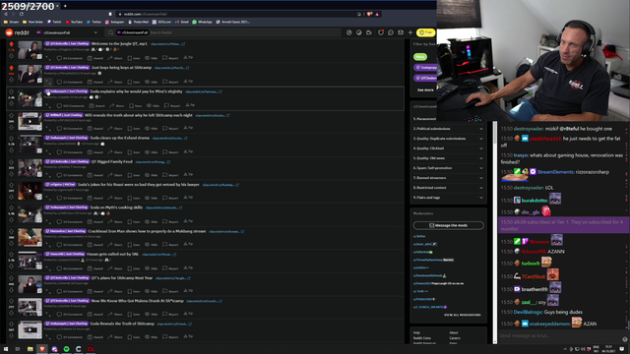Toggle the Meta flair filter
The image size is (630, 354).
click(420, 57)
